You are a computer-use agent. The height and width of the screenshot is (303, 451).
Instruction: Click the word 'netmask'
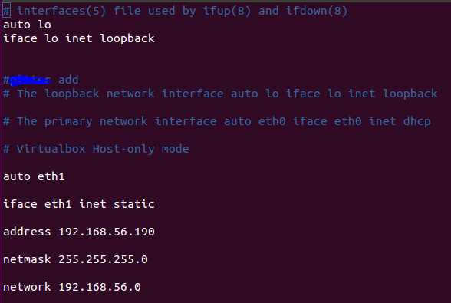point(27,259)
